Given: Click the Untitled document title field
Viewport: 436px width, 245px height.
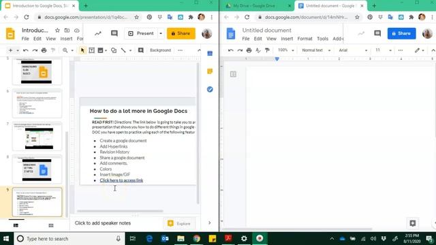Looking at the screenshot, I should pos(266,30).
